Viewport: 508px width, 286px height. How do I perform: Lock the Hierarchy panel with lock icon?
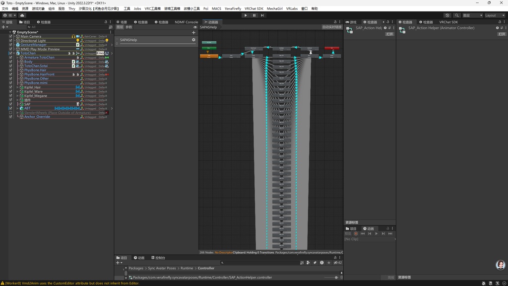tap(106, 22)
